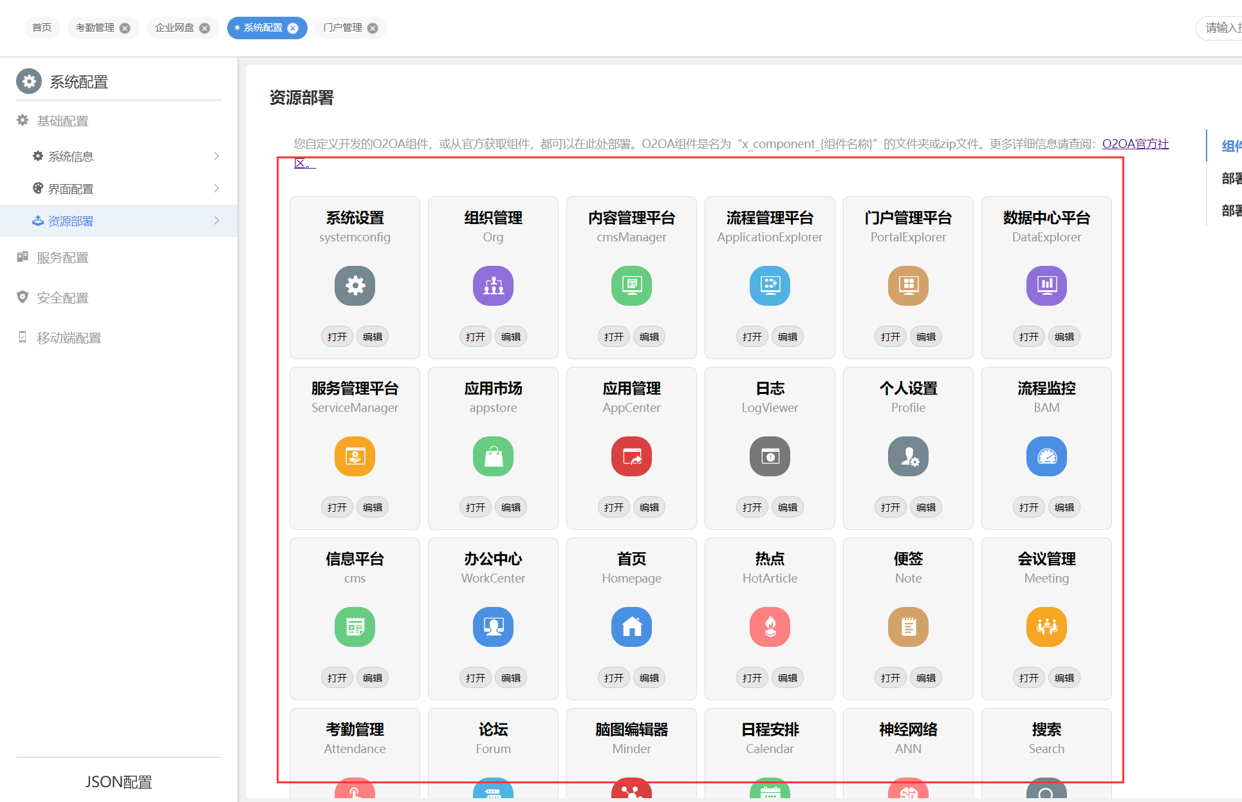Click the HotArticle flame icon

(770, 626)
